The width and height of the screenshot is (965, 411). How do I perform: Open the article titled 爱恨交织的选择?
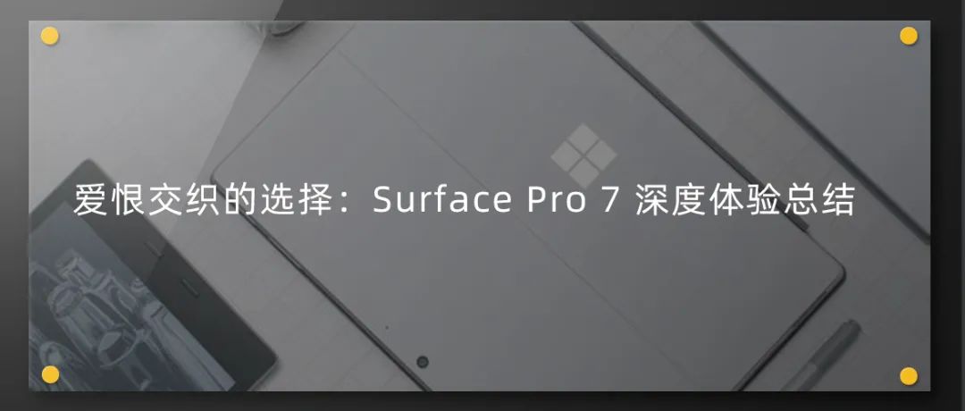tap(464, 199)
